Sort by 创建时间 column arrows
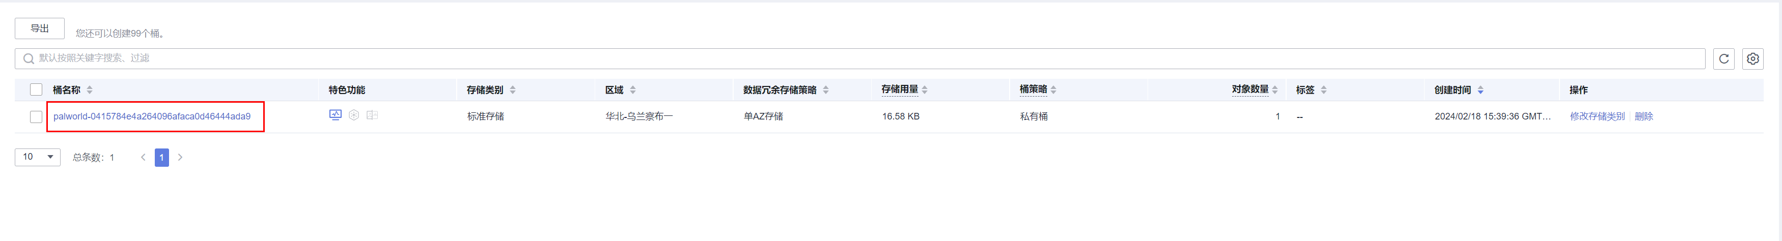The image size is (1782, 241). (x=1481, y=90)
